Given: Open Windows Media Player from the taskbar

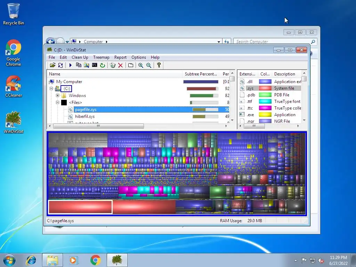Looking at the screenshot, I should tap(74, 260).
